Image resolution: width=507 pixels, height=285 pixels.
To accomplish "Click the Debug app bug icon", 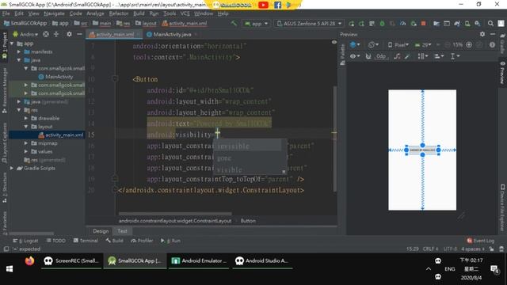I will point(382,24).
